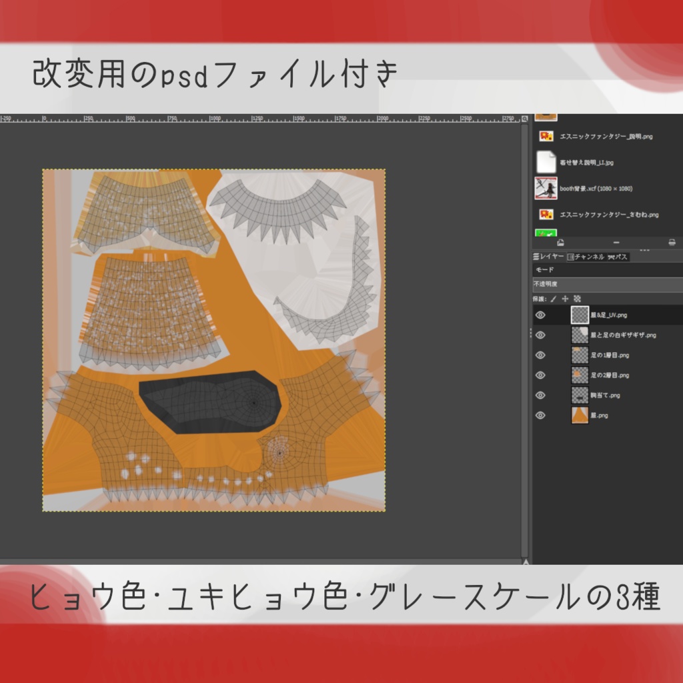Viewport: 683px width, 683px height.
Task: Click the minus icon to remove the entry
Action: [x=617, y=242]
